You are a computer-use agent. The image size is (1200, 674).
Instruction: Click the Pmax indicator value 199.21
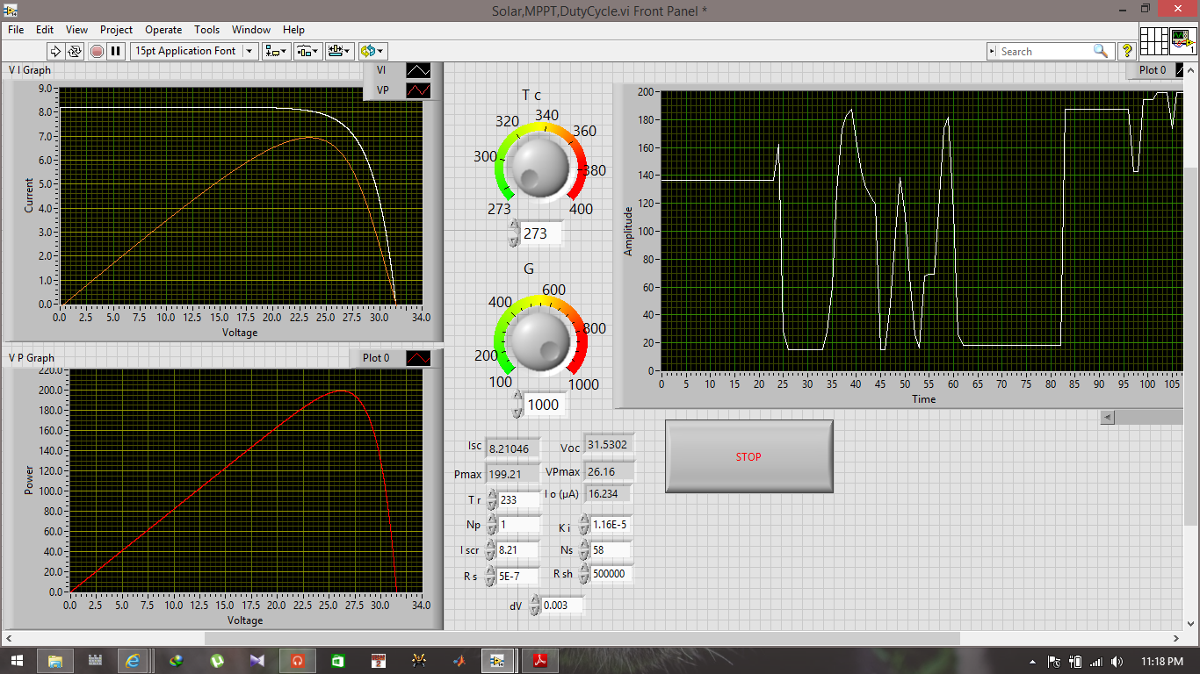click(513, 474)
